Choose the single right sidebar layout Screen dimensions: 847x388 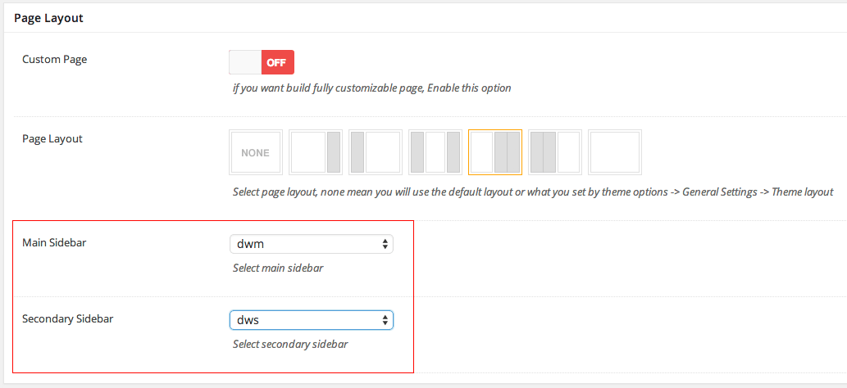click(316, 152)
